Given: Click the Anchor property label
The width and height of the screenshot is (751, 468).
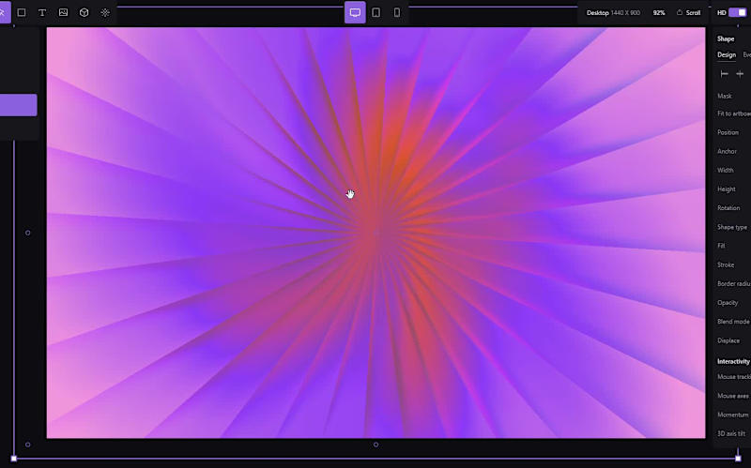Looking at the screenshot, I should pyautogui.click(x=727, y=151).
